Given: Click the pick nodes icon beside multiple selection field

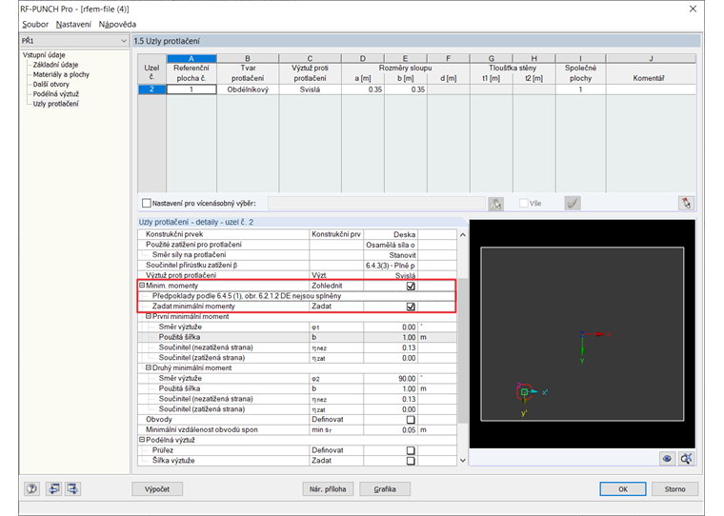Looking at the screenshot, I should point(496,204).
